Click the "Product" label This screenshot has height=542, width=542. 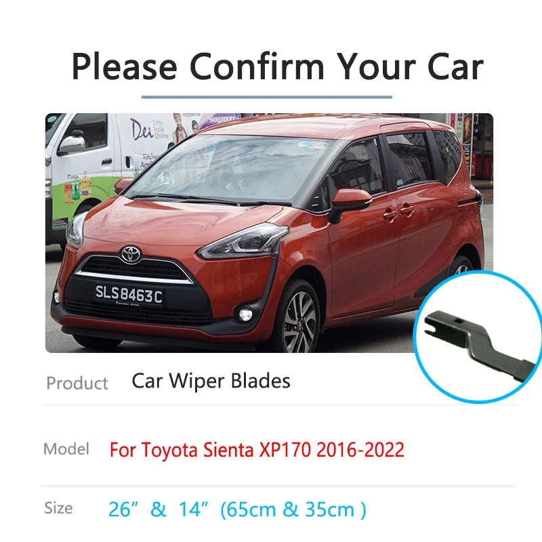click(x=77, y=383)
